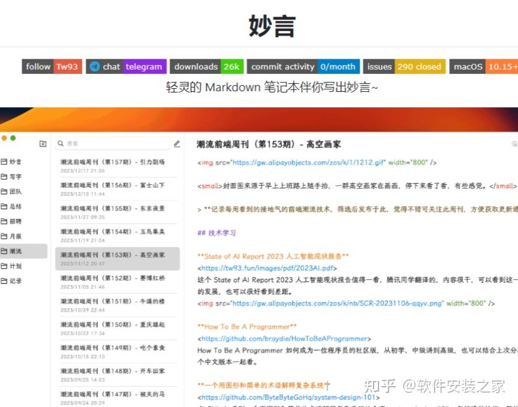
Task: Click inside the search input field
Action: click(x=111, y=142)
